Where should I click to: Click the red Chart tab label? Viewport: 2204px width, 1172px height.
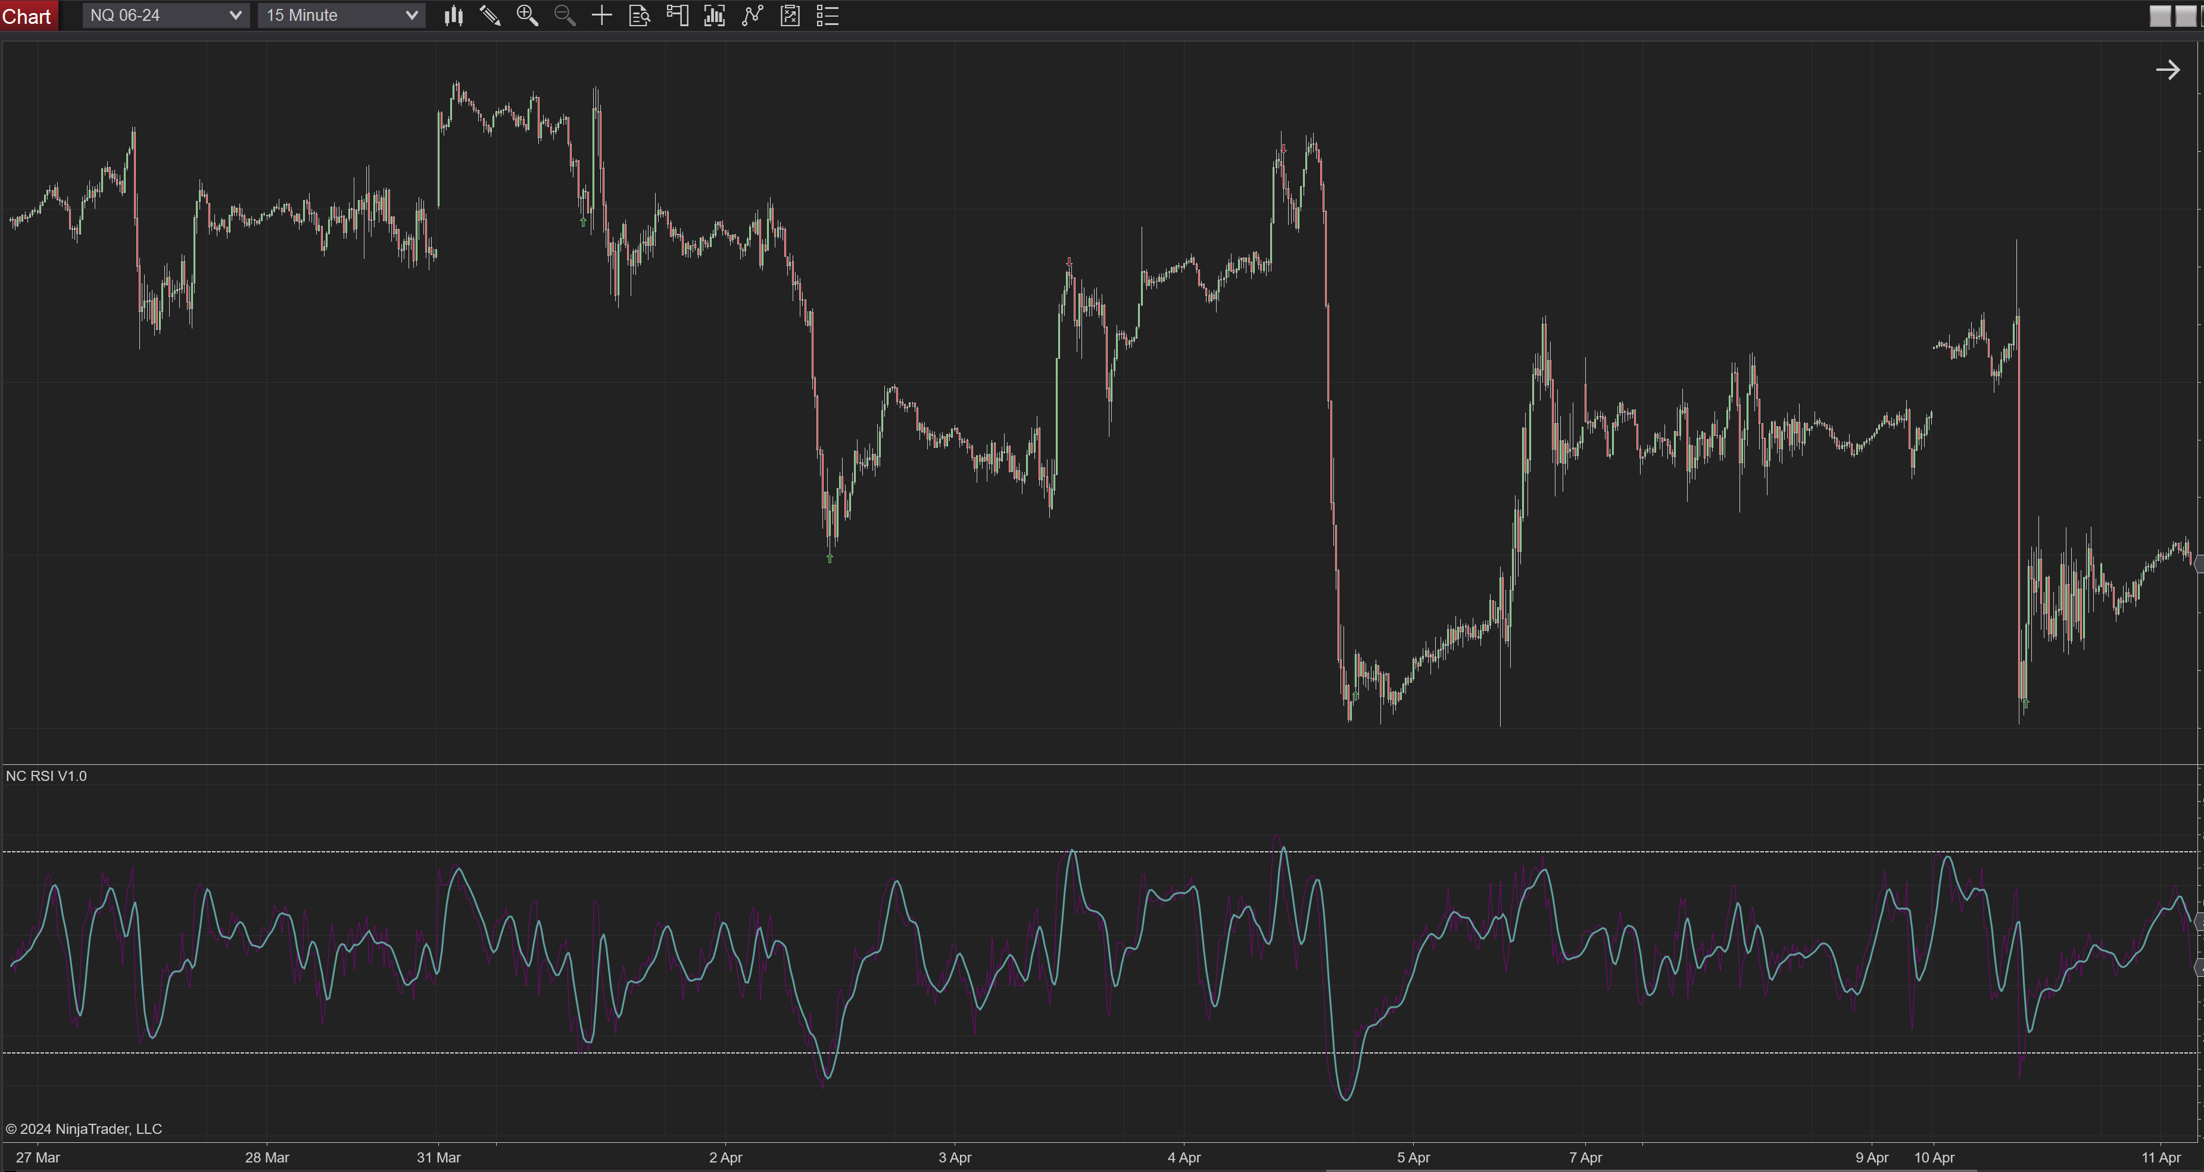coord(27,16)
